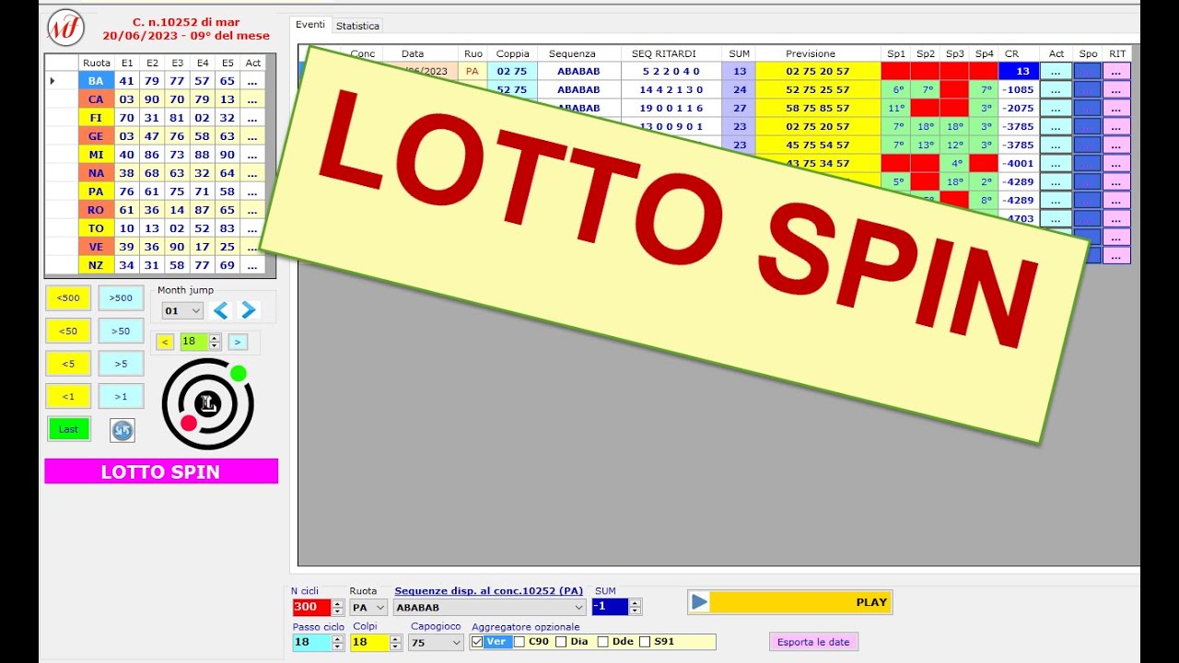
Task: Enable the Dde aggregator checkbox
Action: [x=602, y=642]
